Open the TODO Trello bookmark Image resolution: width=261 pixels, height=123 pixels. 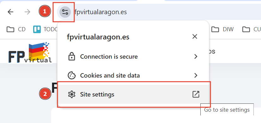45,29
